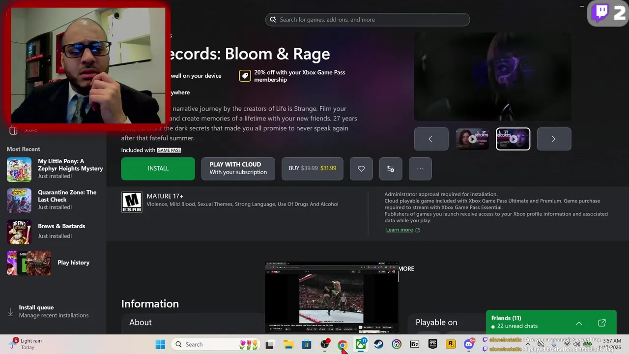Click the Playable on section heading

pyautogui.click(x=436, y=323)
